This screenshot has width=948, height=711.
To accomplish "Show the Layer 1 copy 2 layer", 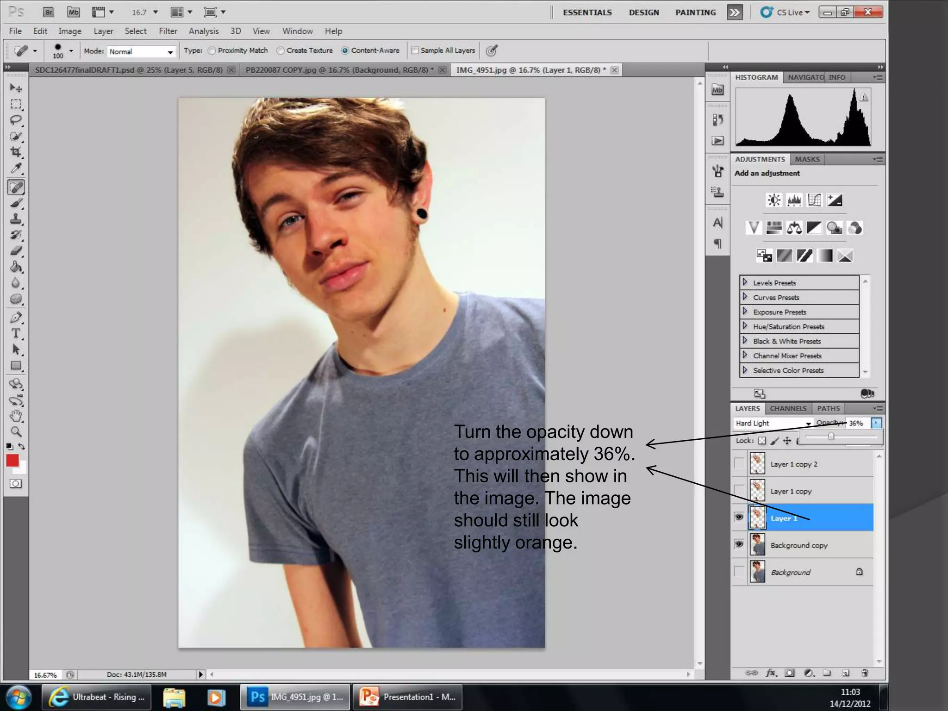I will 739,464.
